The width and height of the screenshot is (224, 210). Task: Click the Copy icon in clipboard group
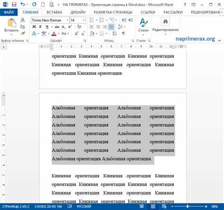click(23, 26)
